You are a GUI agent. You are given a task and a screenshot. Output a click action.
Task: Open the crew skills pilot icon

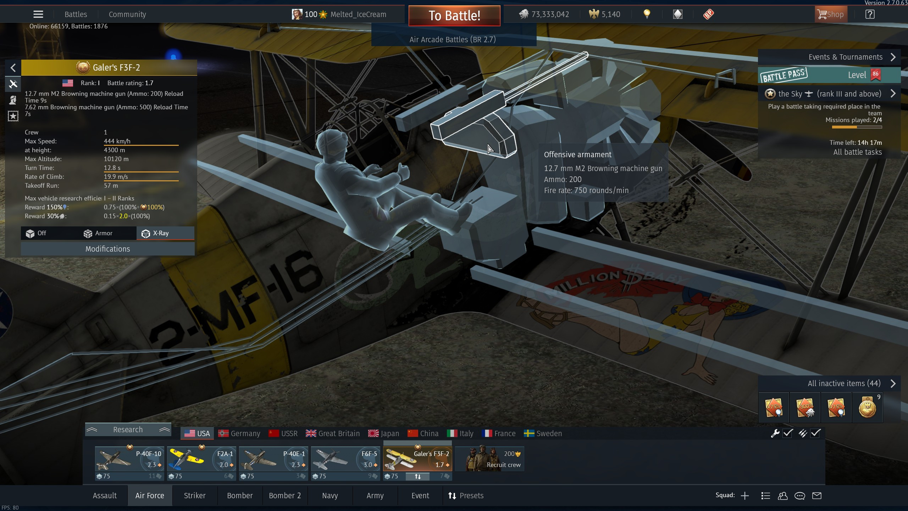point(13,100)
